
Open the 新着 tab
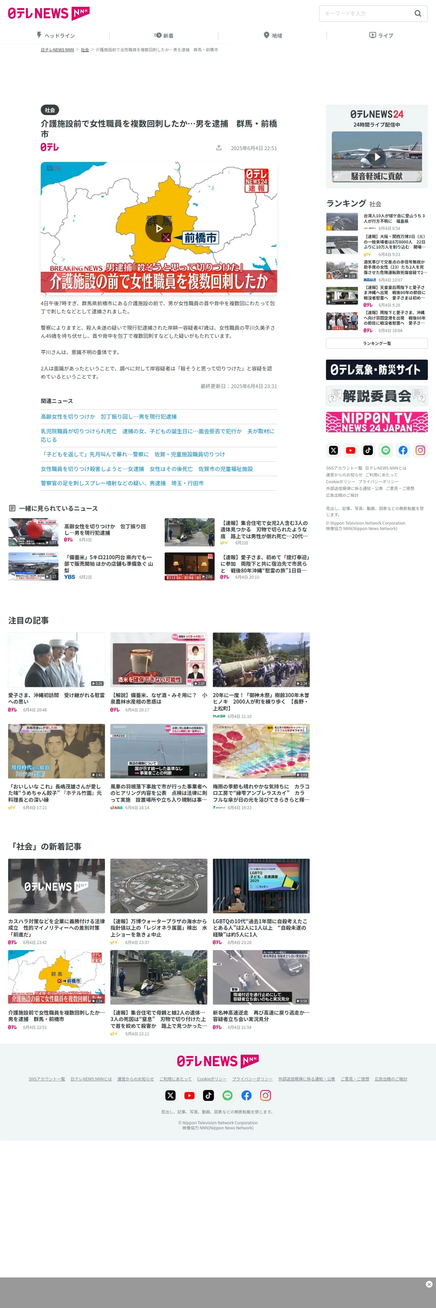tap(164, 36)
